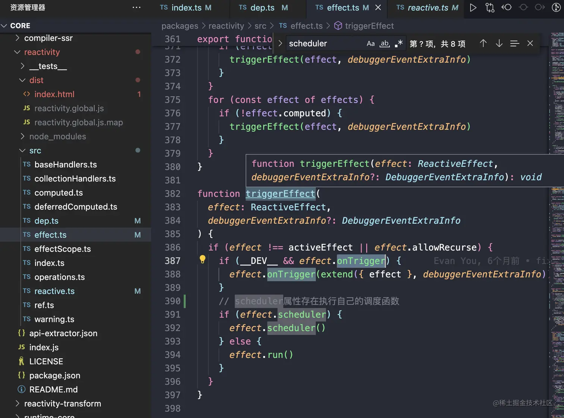Image resolution: width=564 pixels, height=418 pixels.
Task: Click the triggerEffect breadcrumb symbol
Action: pos(369,26)
